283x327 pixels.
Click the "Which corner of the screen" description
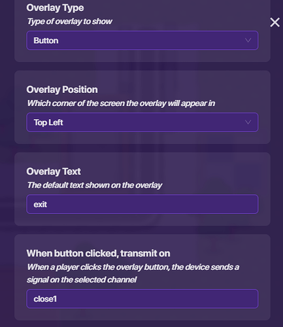coord(121,103)
